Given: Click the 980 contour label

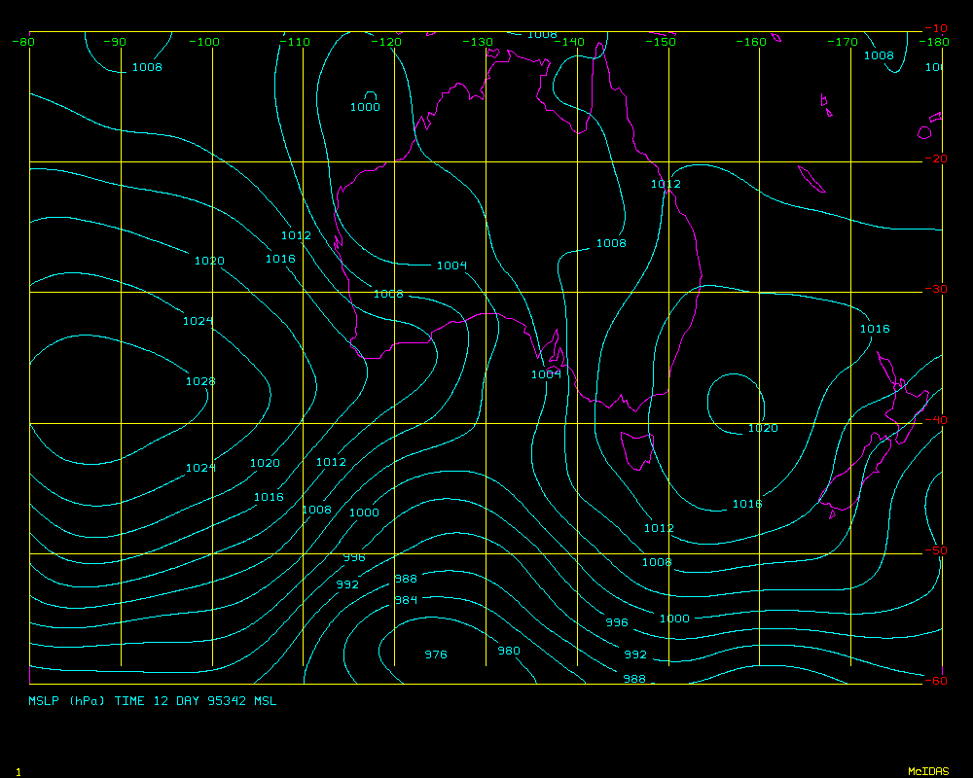Looking at the screenshot, I should point(509,651).
